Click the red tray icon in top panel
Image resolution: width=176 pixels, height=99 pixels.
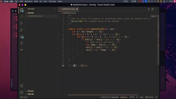(140, 1)
